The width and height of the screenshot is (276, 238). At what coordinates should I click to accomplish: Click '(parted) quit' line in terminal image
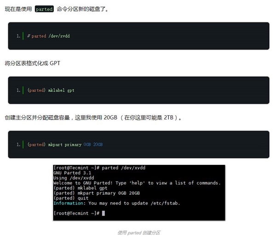[71, 198]
